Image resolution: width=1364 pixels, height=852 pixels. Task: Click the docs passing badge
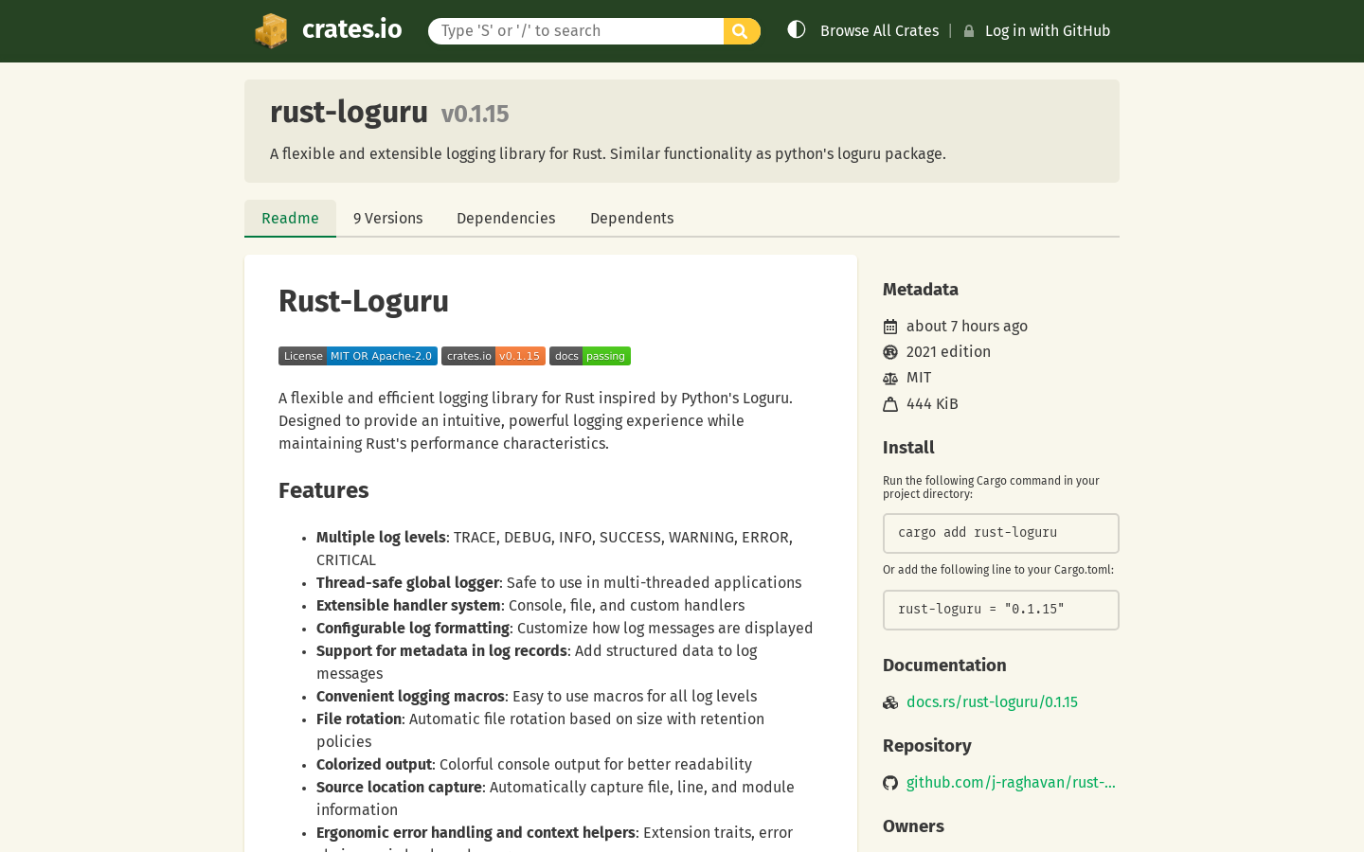coord(590,356)
